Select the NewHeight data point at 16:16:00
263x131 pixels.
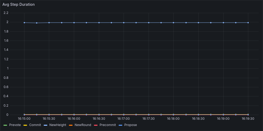(74, 23)
